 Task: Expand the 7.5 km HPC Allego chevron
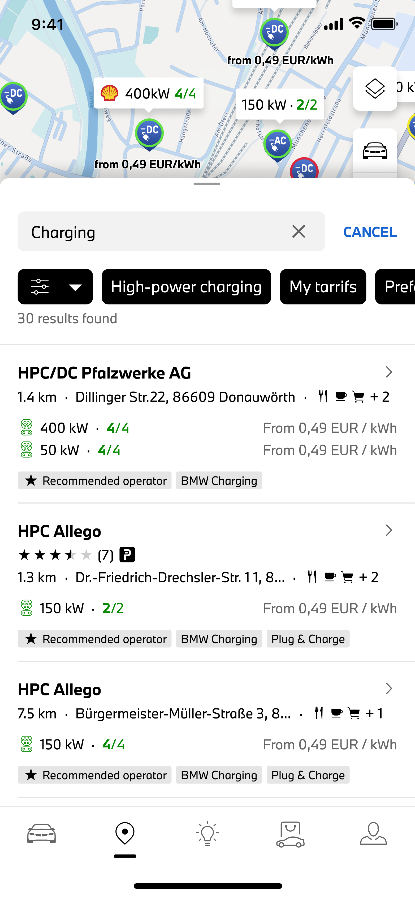coord(389,689)
